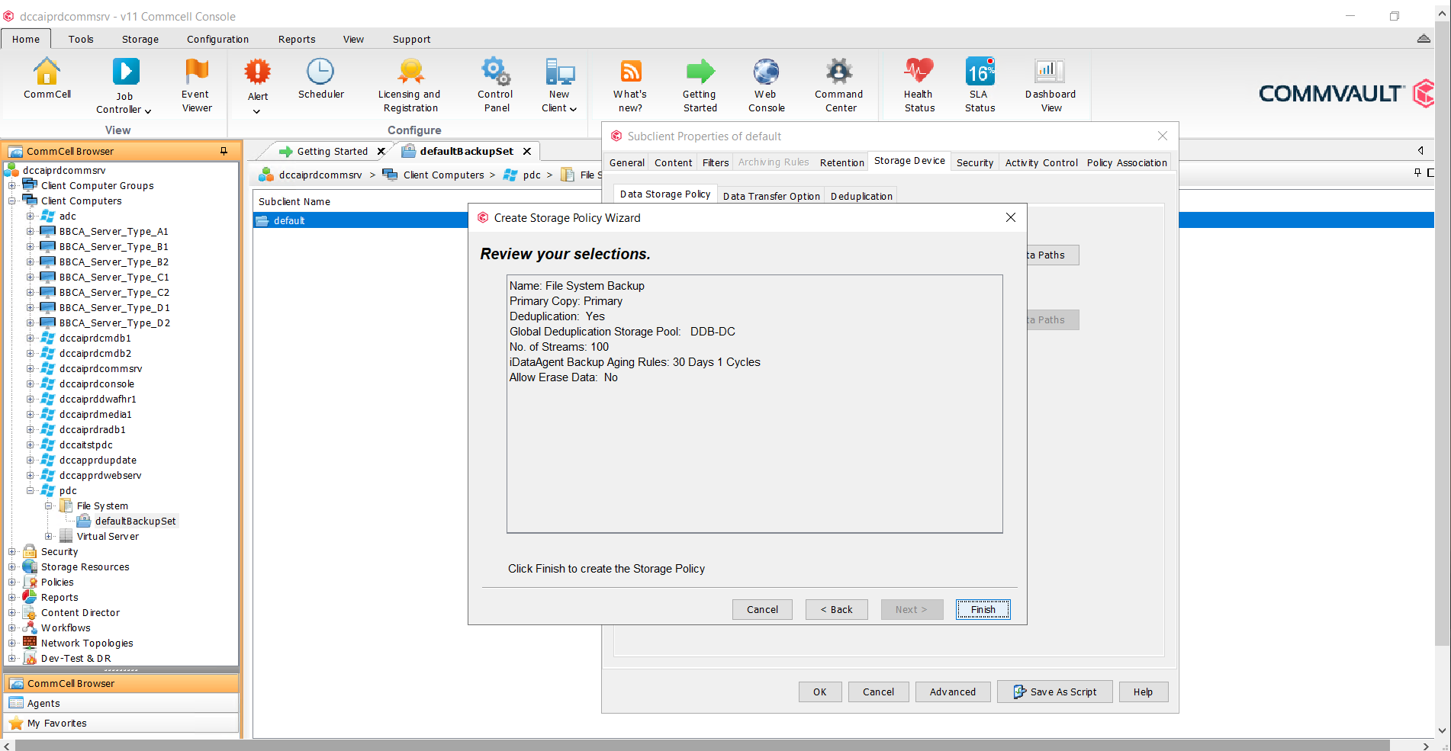Open the Event Viewer flag icon

pos(196,72)
